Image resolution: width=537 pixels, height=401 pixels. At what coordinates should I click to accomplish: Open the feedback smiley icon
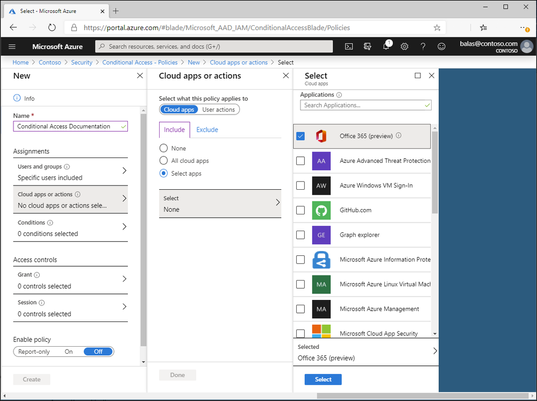coord(441,46)
